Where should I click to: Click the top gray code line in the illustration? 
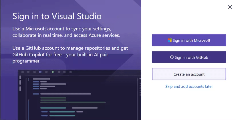click(x=41, y=79)
